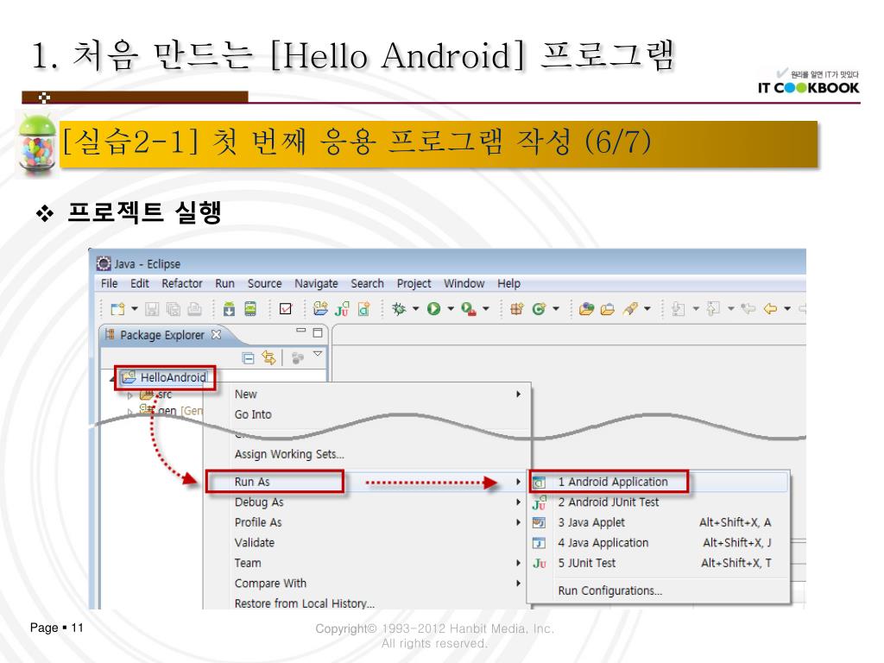Open dropdown arrow next to Next Annotation

click(696, 309)
